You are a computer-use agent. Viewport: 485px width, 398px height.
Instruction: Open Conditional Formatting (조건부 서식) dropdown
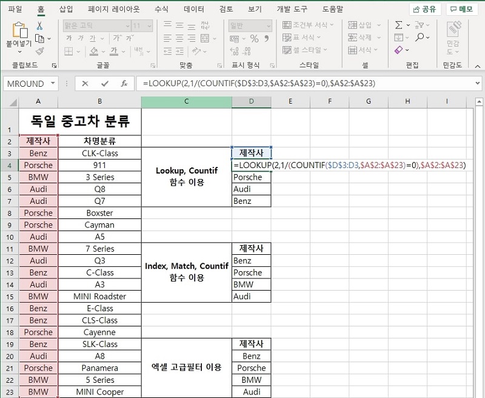pyautogui.click(x=308, y=25)
